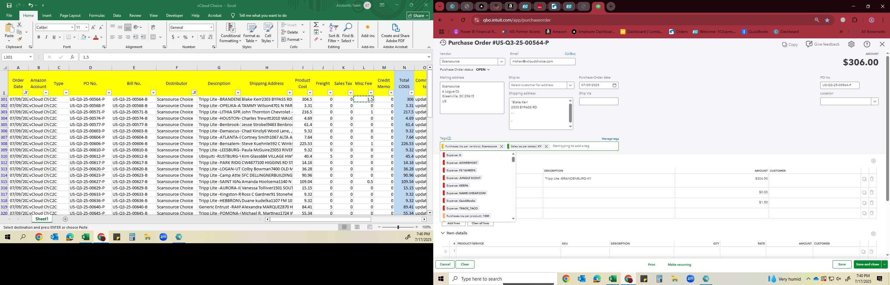Screen dimensions: 890x285
Task: Click the Wrap Text icon
Action: pos(153,27)
